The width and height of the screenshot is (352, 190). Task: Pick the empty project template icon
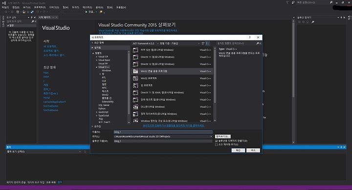pyautogui.click(x=135, y=85)
